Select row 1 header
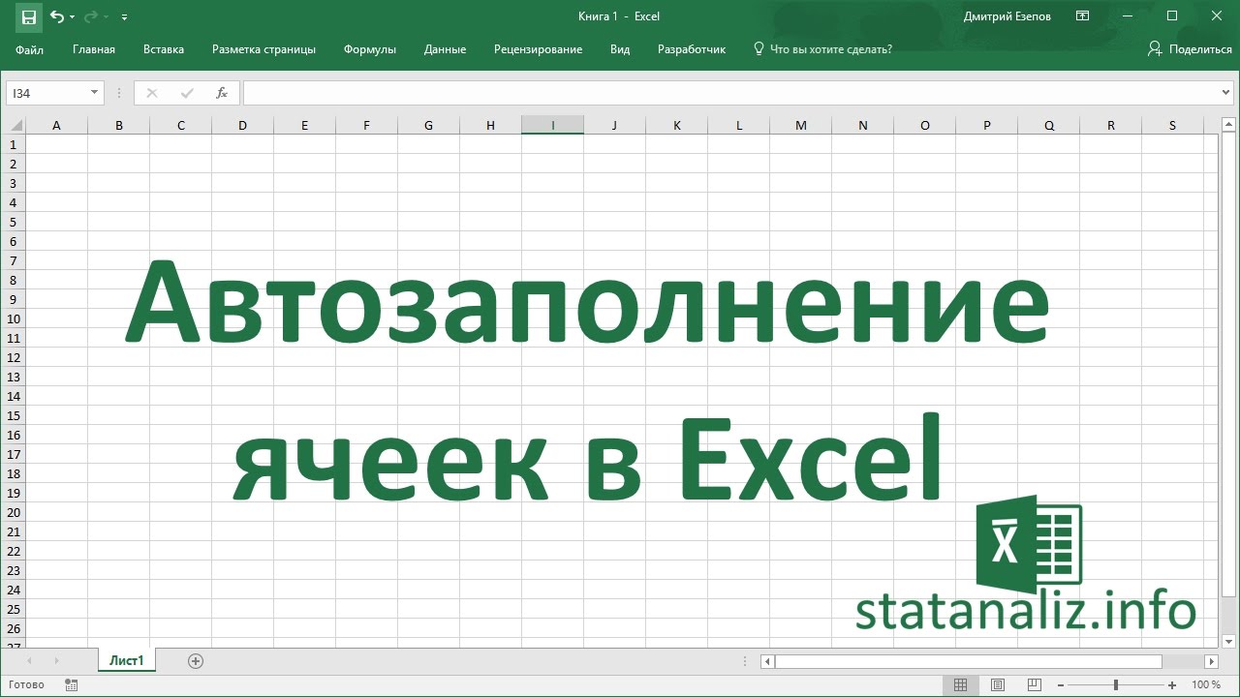Screen dimensions: 1240x697 point(14,144)
